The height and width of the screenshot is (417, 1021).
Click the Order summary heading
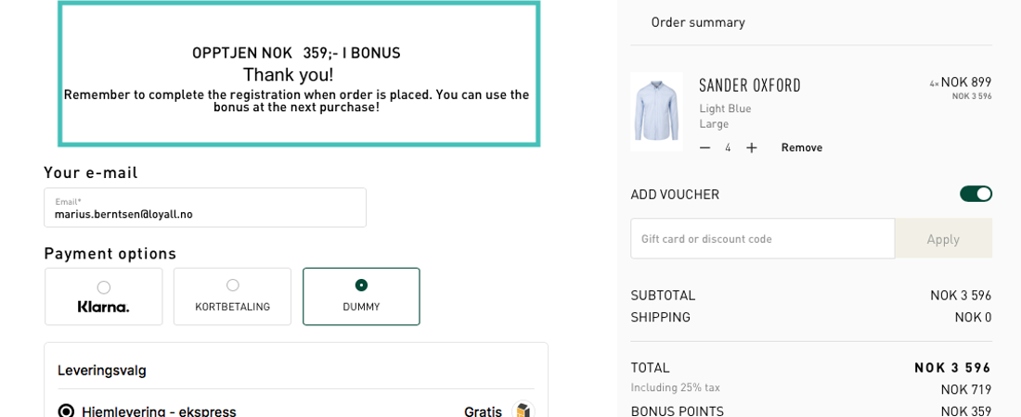(x=697, y=22)
